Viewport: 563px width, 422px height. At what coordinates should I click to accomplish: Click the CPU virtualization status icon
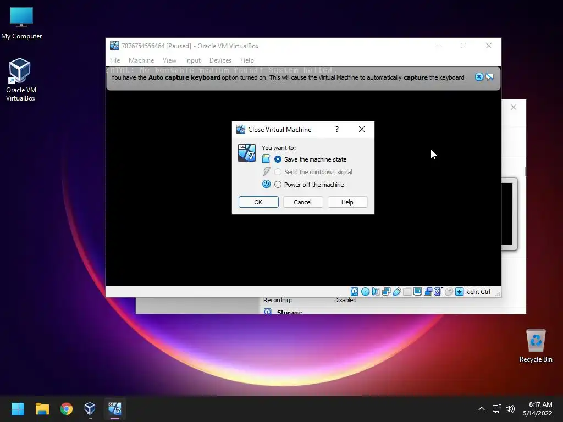438,292
